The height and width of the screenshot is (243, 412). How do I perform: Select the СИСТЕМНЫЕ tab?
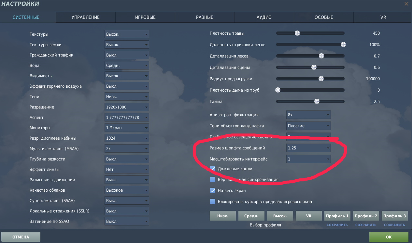click(26, 17)
